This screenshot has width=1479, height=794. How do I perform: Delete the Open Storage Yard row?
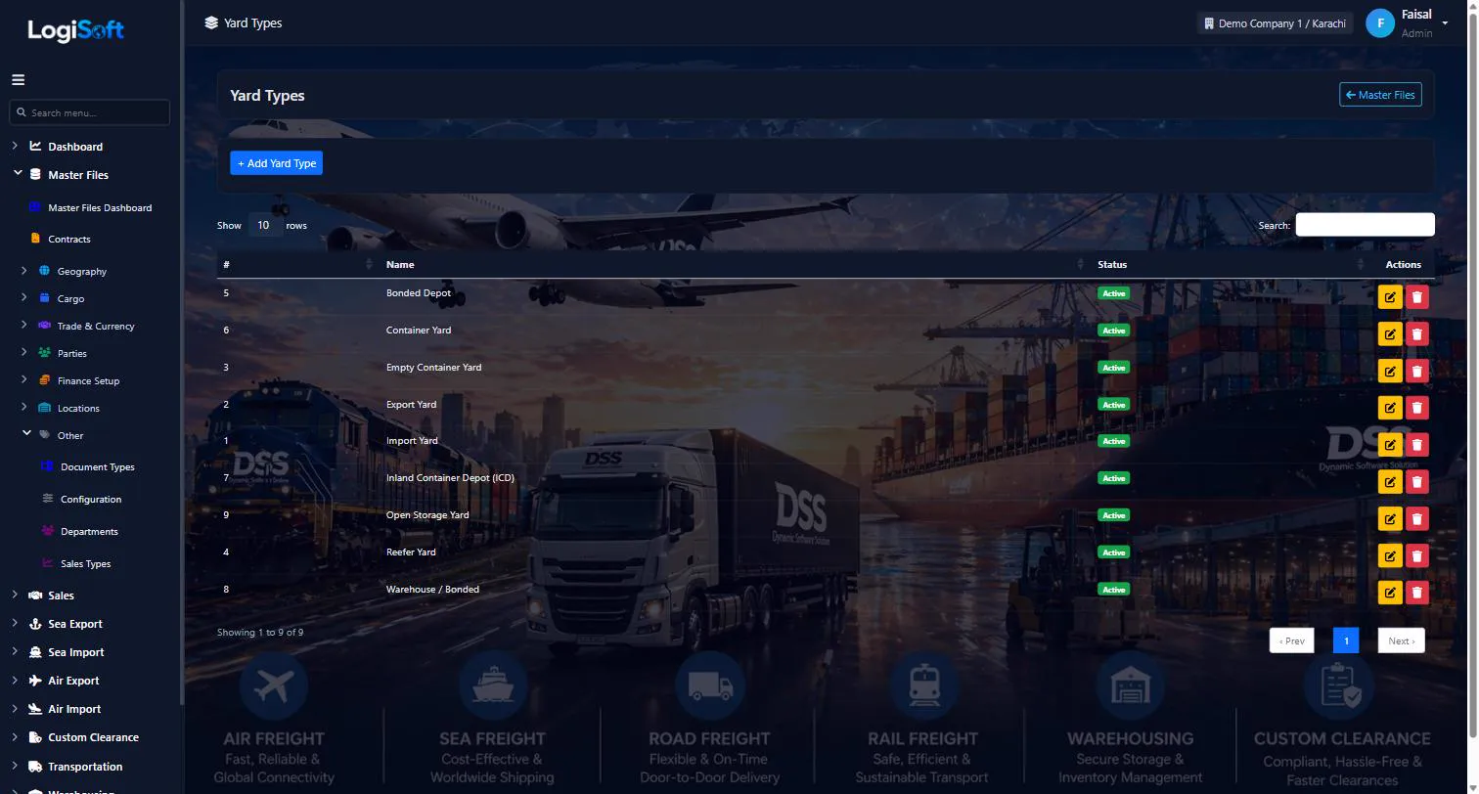click(1416, 519)
